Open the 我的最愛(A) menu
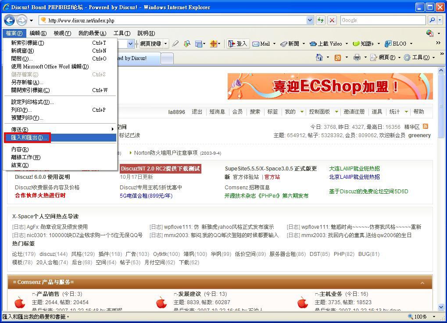This screenshot has width=447, height=323. point(92,33)
